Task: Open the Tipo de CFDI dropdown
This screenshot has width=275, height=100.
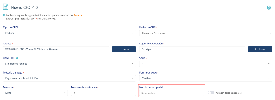Action: click(x=70, y=33)
